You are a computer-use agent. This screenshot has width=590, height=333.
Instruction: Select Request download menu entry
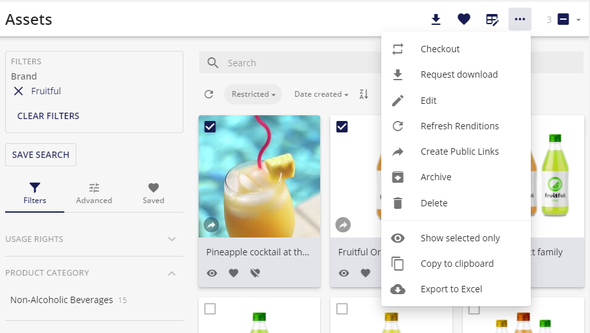[x=456, y=74]
